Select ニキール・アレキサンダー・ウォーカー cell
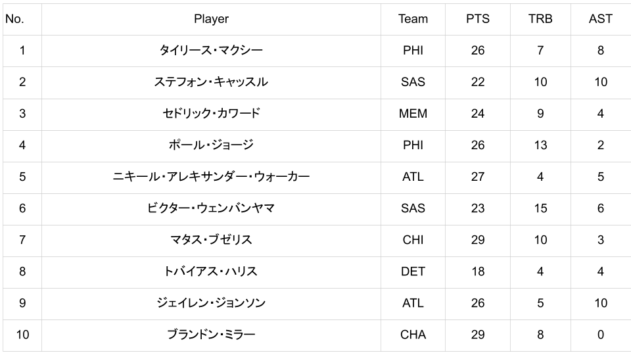 click(211, 177)
